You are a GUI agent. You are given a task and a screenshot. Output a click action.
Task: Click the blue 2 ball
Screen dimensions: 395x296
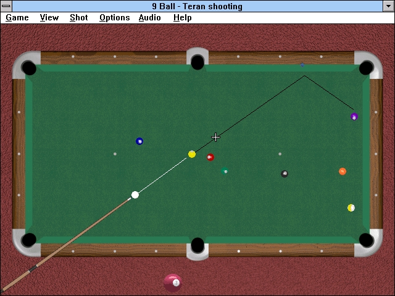[139, 141]
